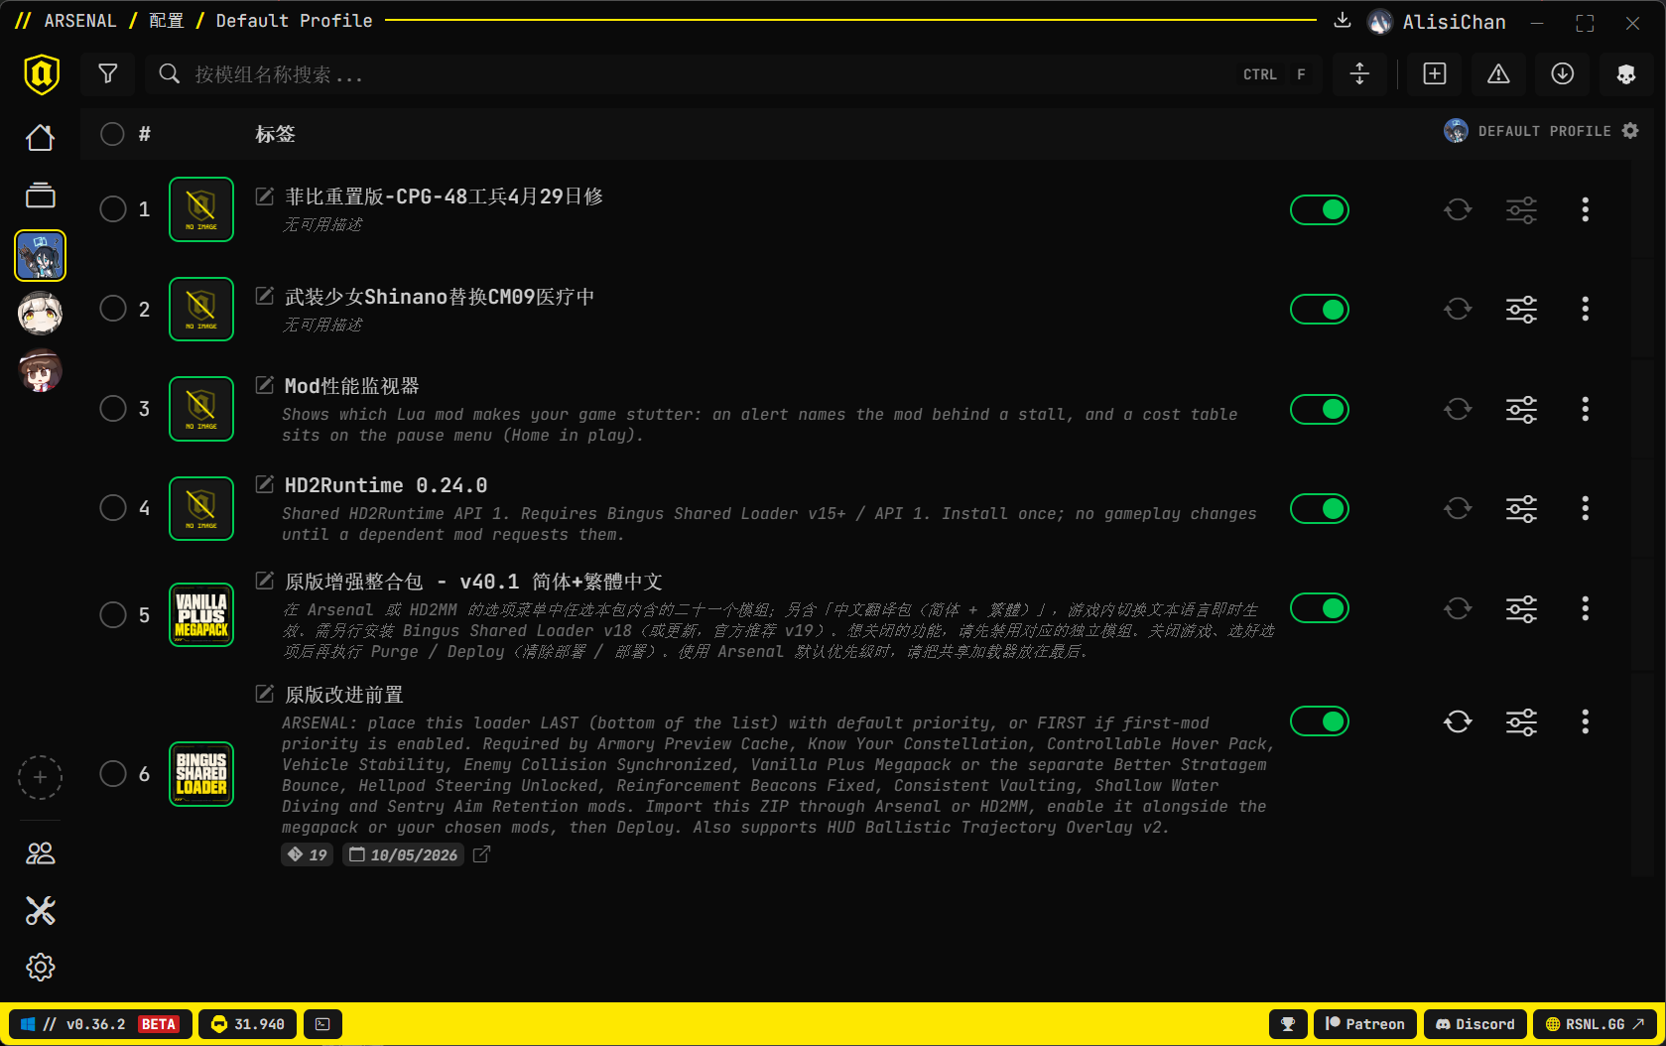
Task: Open more menu for 菲比重置版-CPG-48
Action: pyautogui.click(x=1585, y=209)
